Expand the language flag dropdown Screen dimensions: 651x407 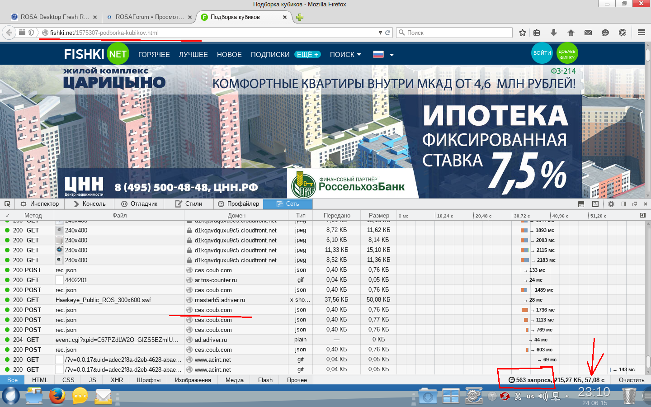[x=392, y=55]
